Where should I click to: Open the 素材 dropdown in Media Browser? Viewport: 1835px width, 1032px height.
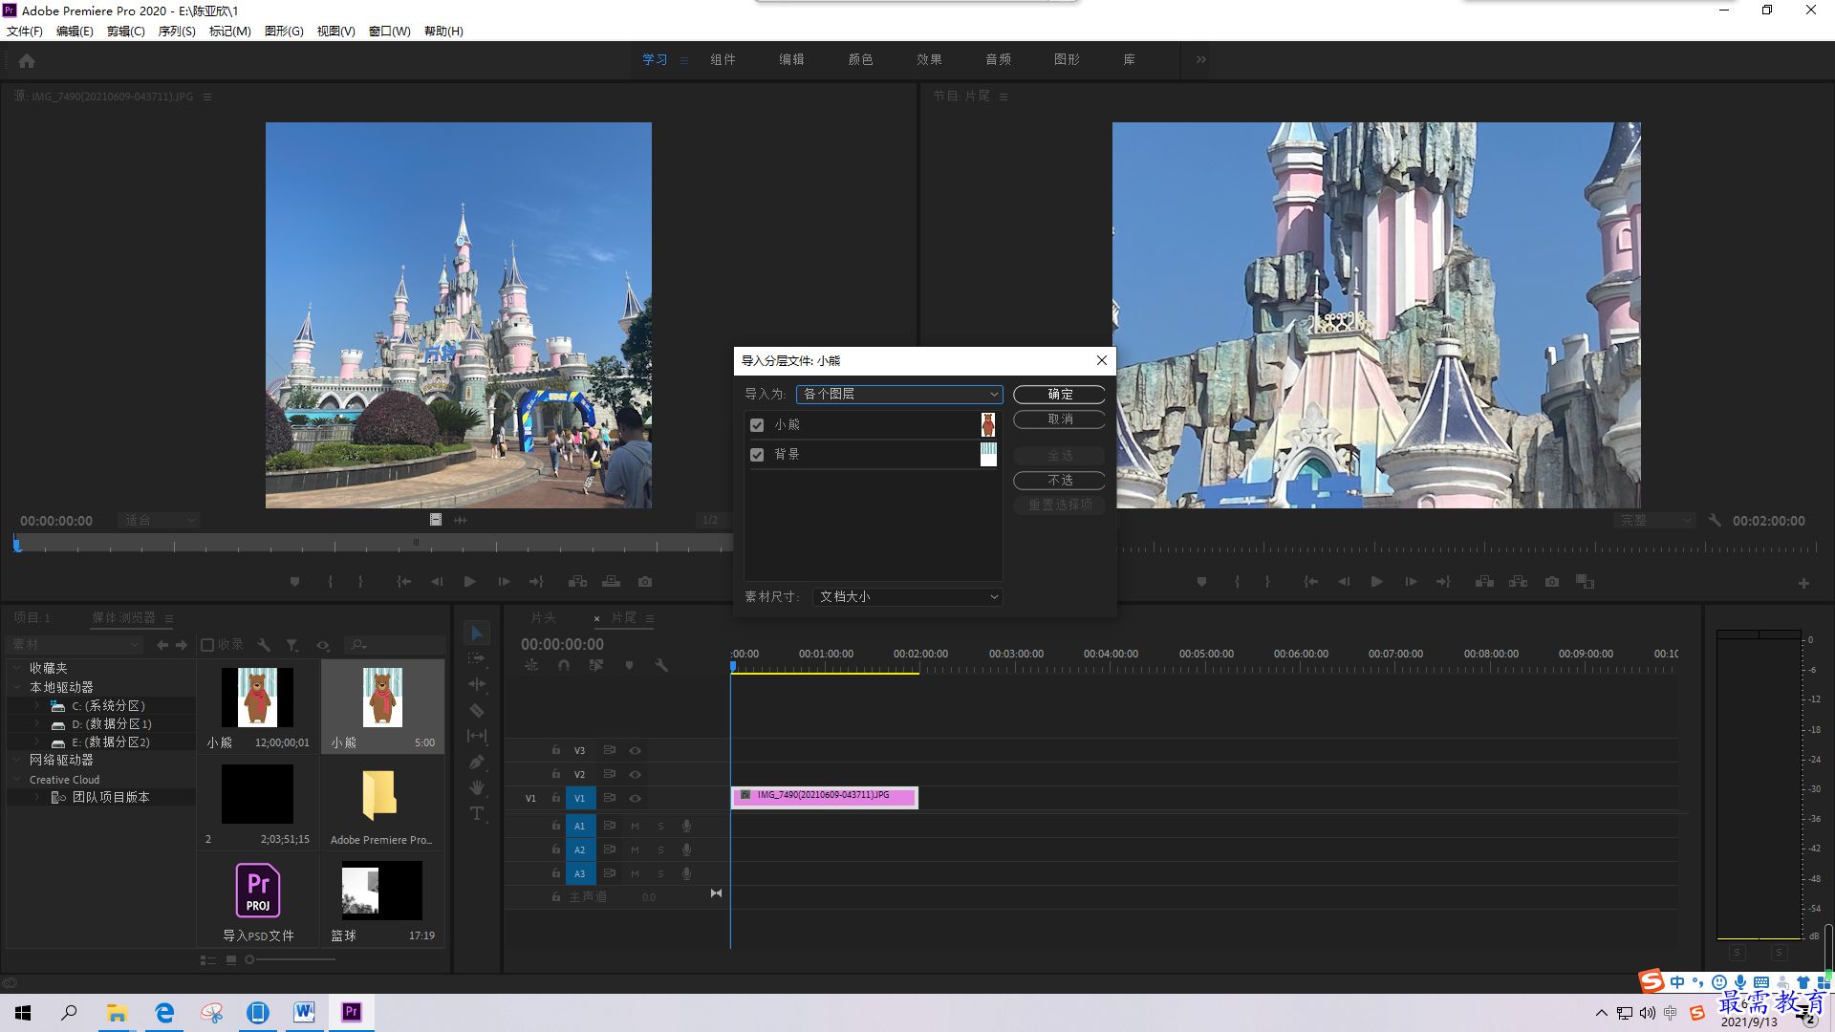click(x=75, y=645)
